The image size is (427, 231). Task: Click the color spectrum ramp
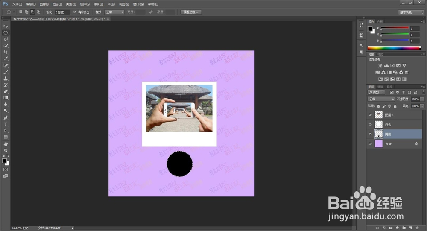point(394,48)
